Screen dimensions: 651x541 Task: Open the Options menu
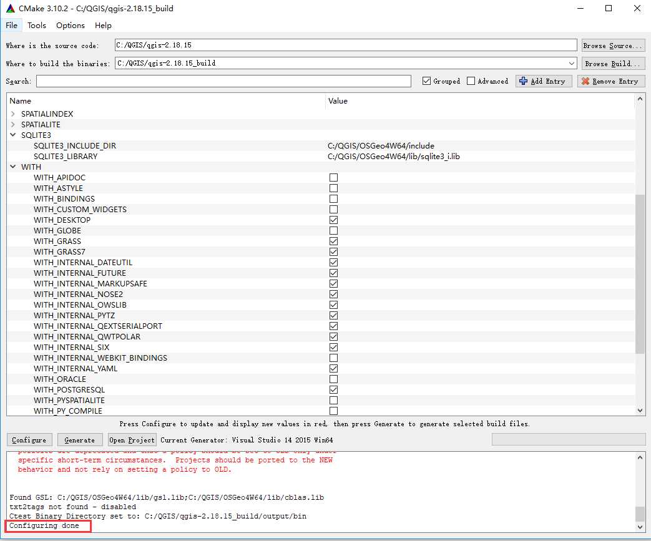[x=70, y=26]
